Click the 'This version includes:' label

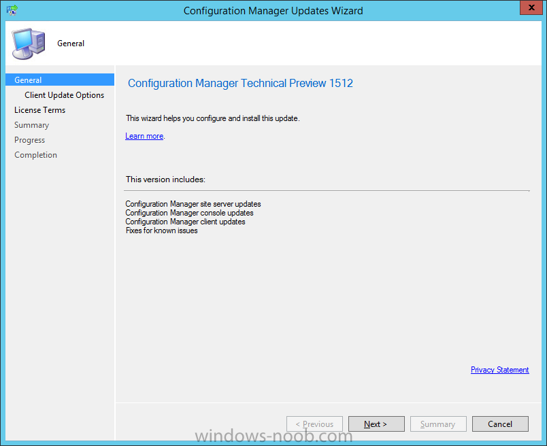[166, 179]
